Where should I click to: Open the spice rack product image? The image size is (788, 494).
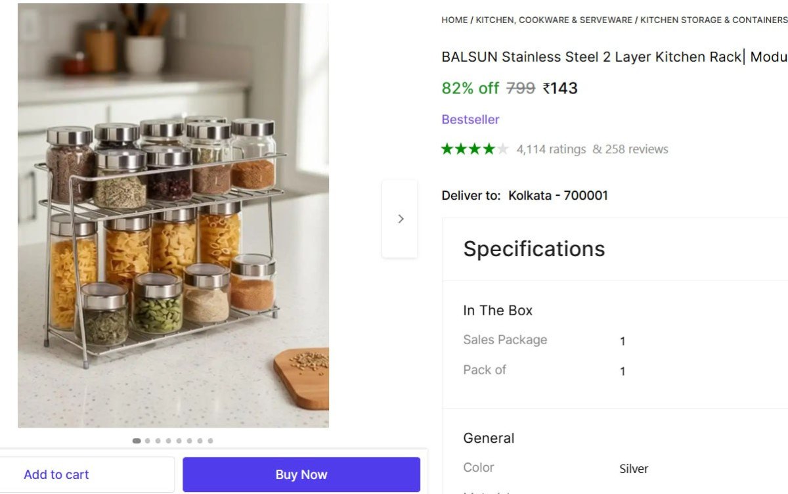pos(173,215)
